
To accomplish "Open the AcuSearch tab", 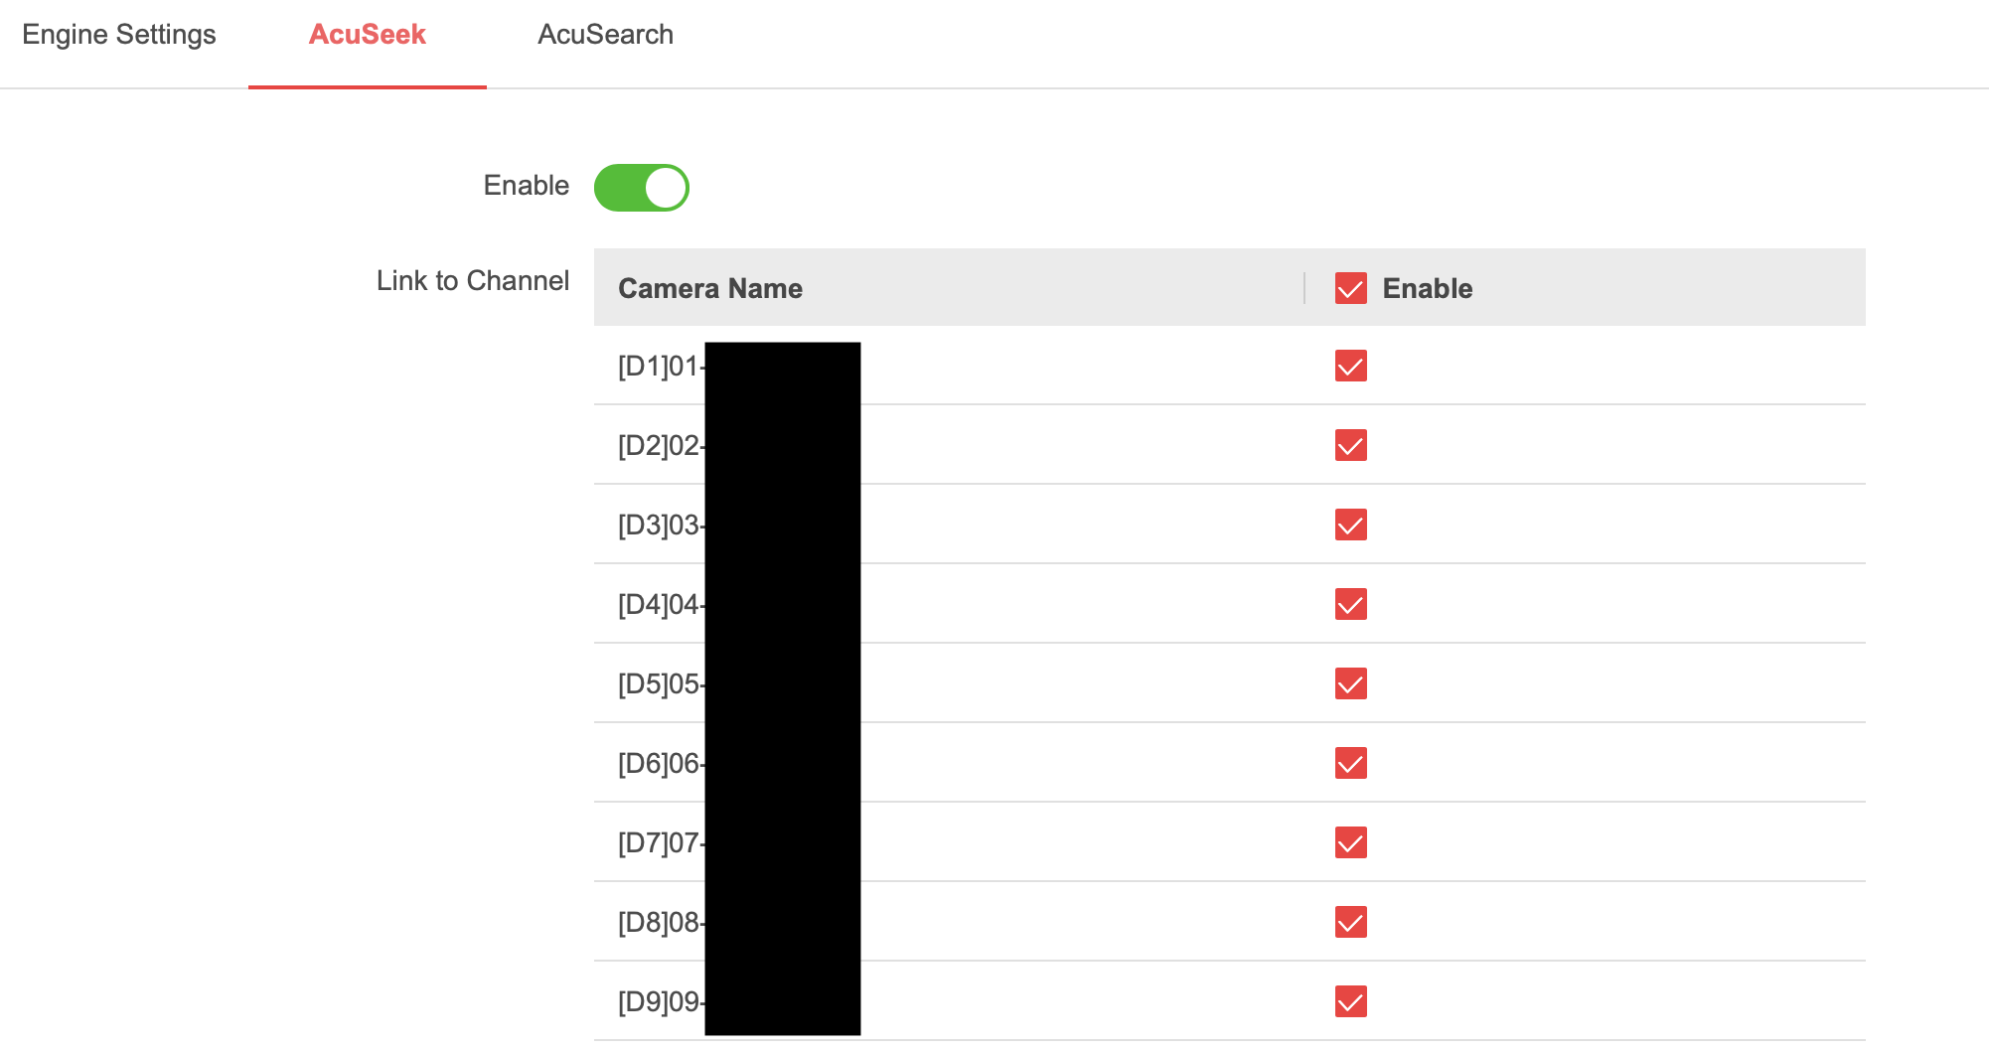I will [x=605, y=35].
